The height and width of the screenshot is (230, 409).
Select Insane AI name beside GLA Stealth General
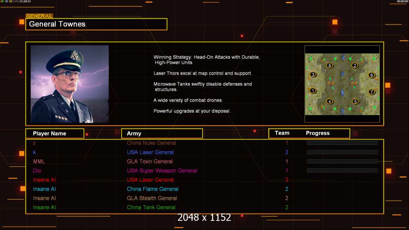click(x=45, y=198)
